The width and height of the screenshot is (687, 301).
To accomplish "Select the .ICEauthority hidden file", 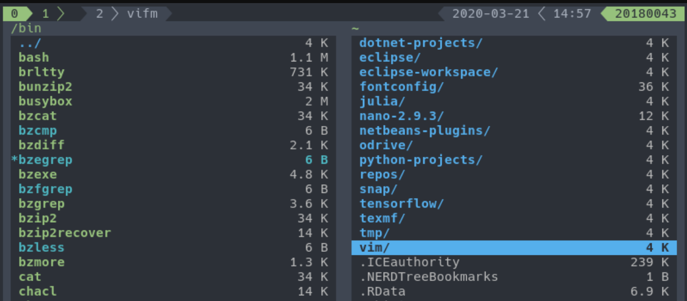I will point(409,262).
